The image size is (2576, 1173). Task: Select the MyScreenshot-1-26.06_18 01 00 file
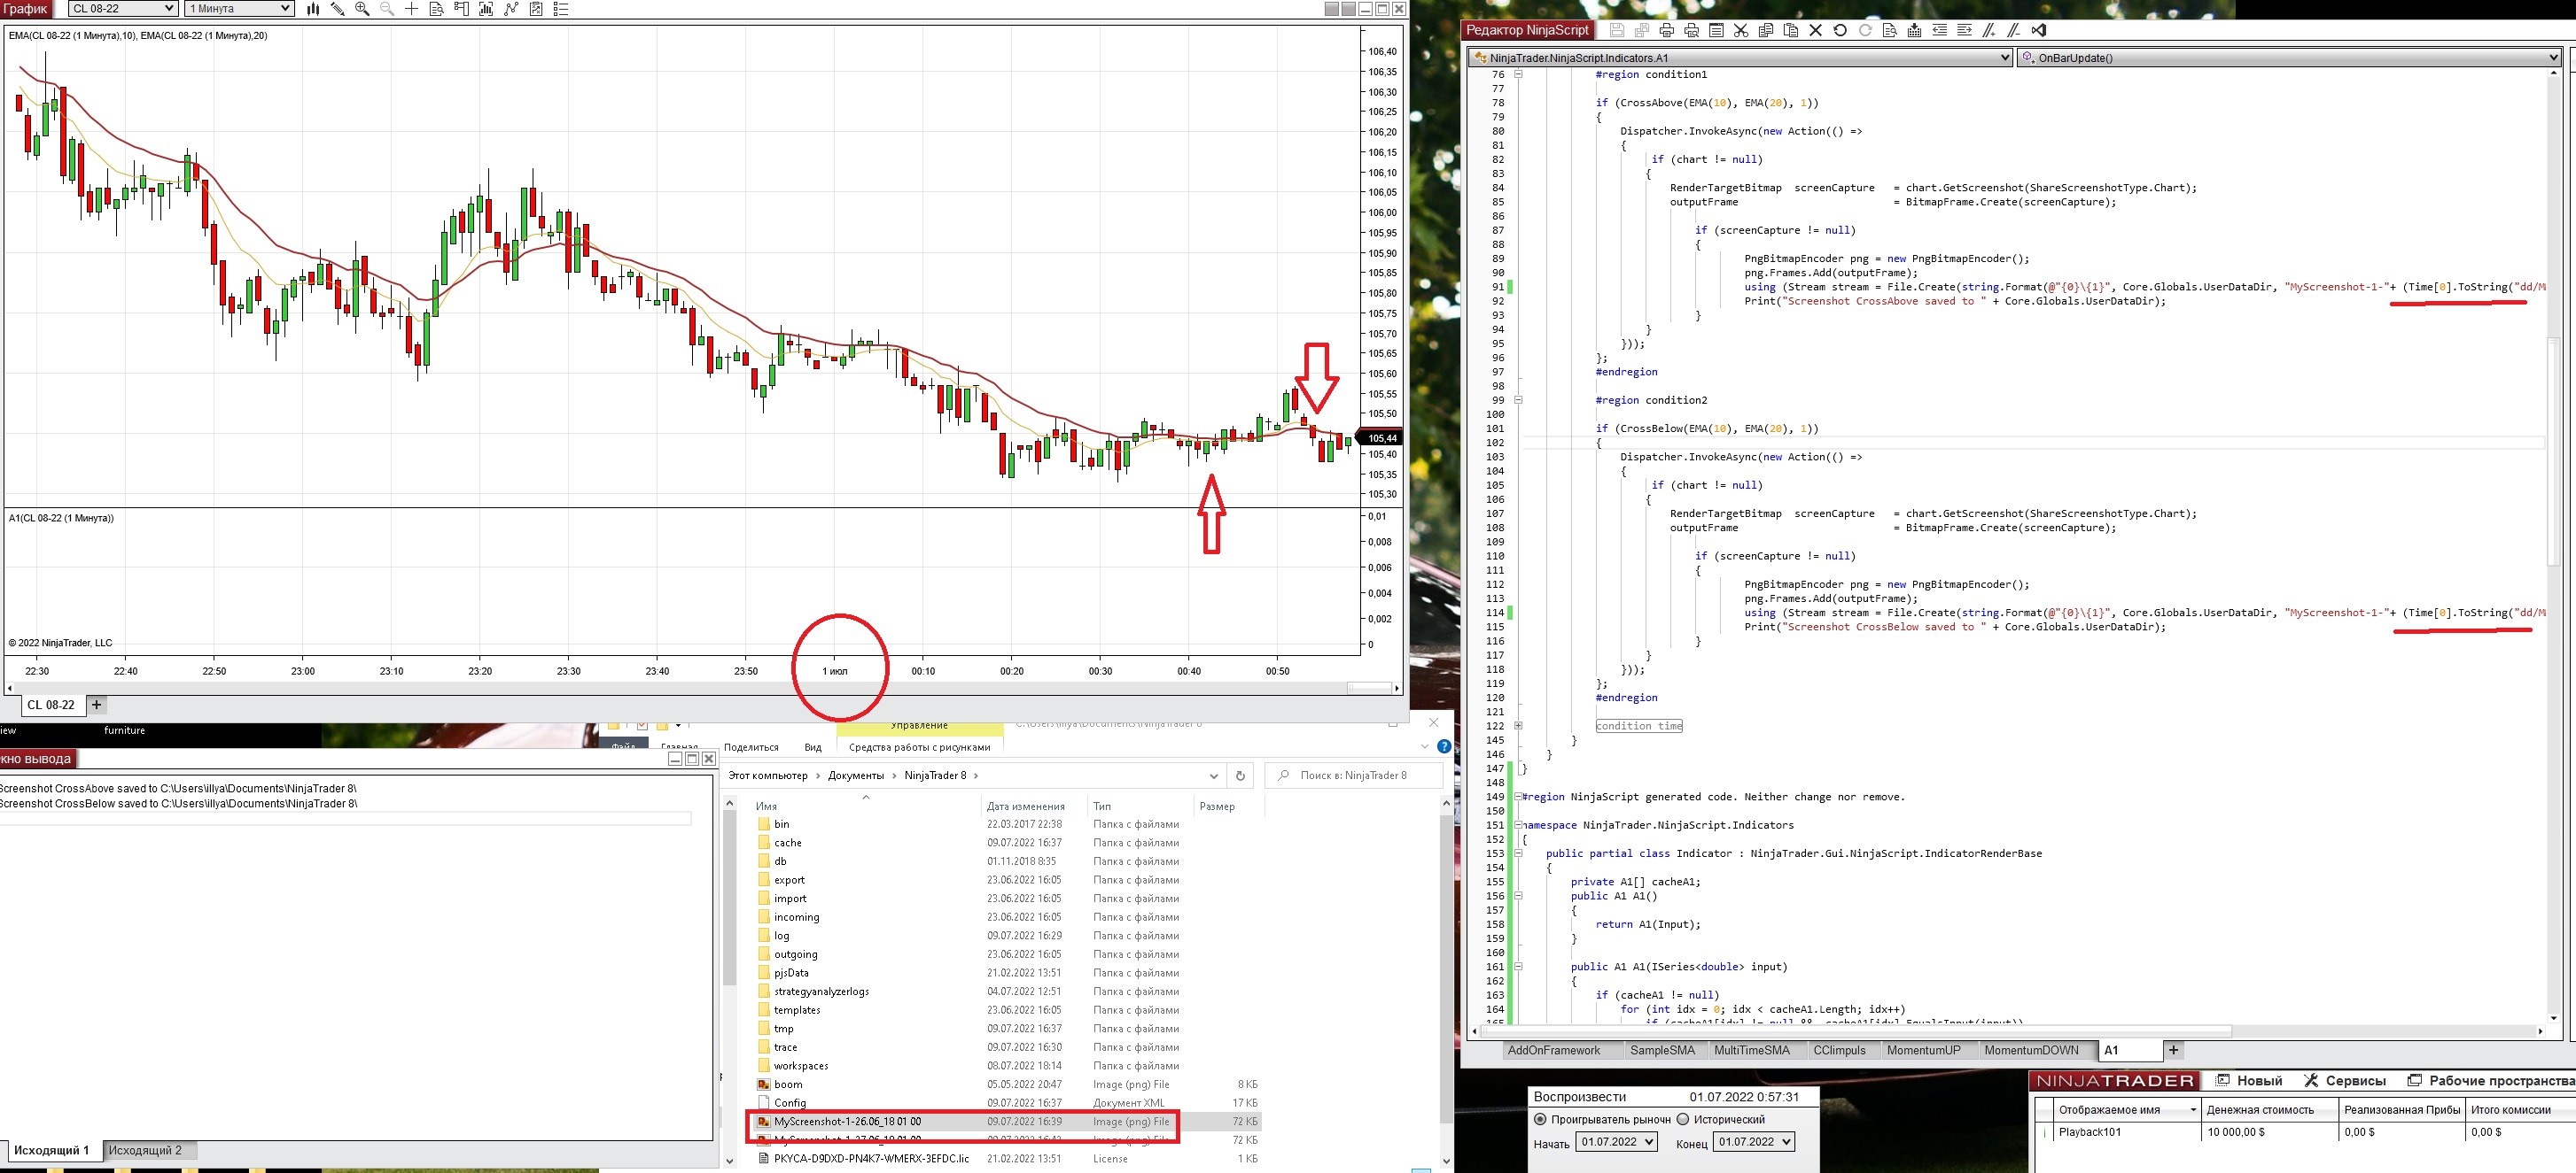(x=847, y=1121)
